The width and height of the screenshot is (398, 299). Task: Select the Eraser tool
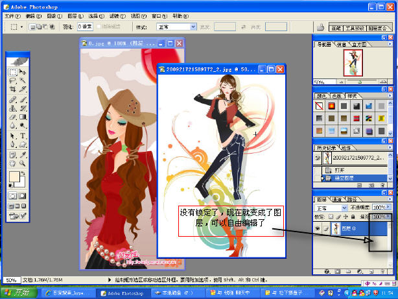(x=13, y=117)
